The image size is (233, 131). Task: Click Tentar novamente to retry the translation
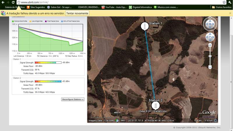[77, 13]
